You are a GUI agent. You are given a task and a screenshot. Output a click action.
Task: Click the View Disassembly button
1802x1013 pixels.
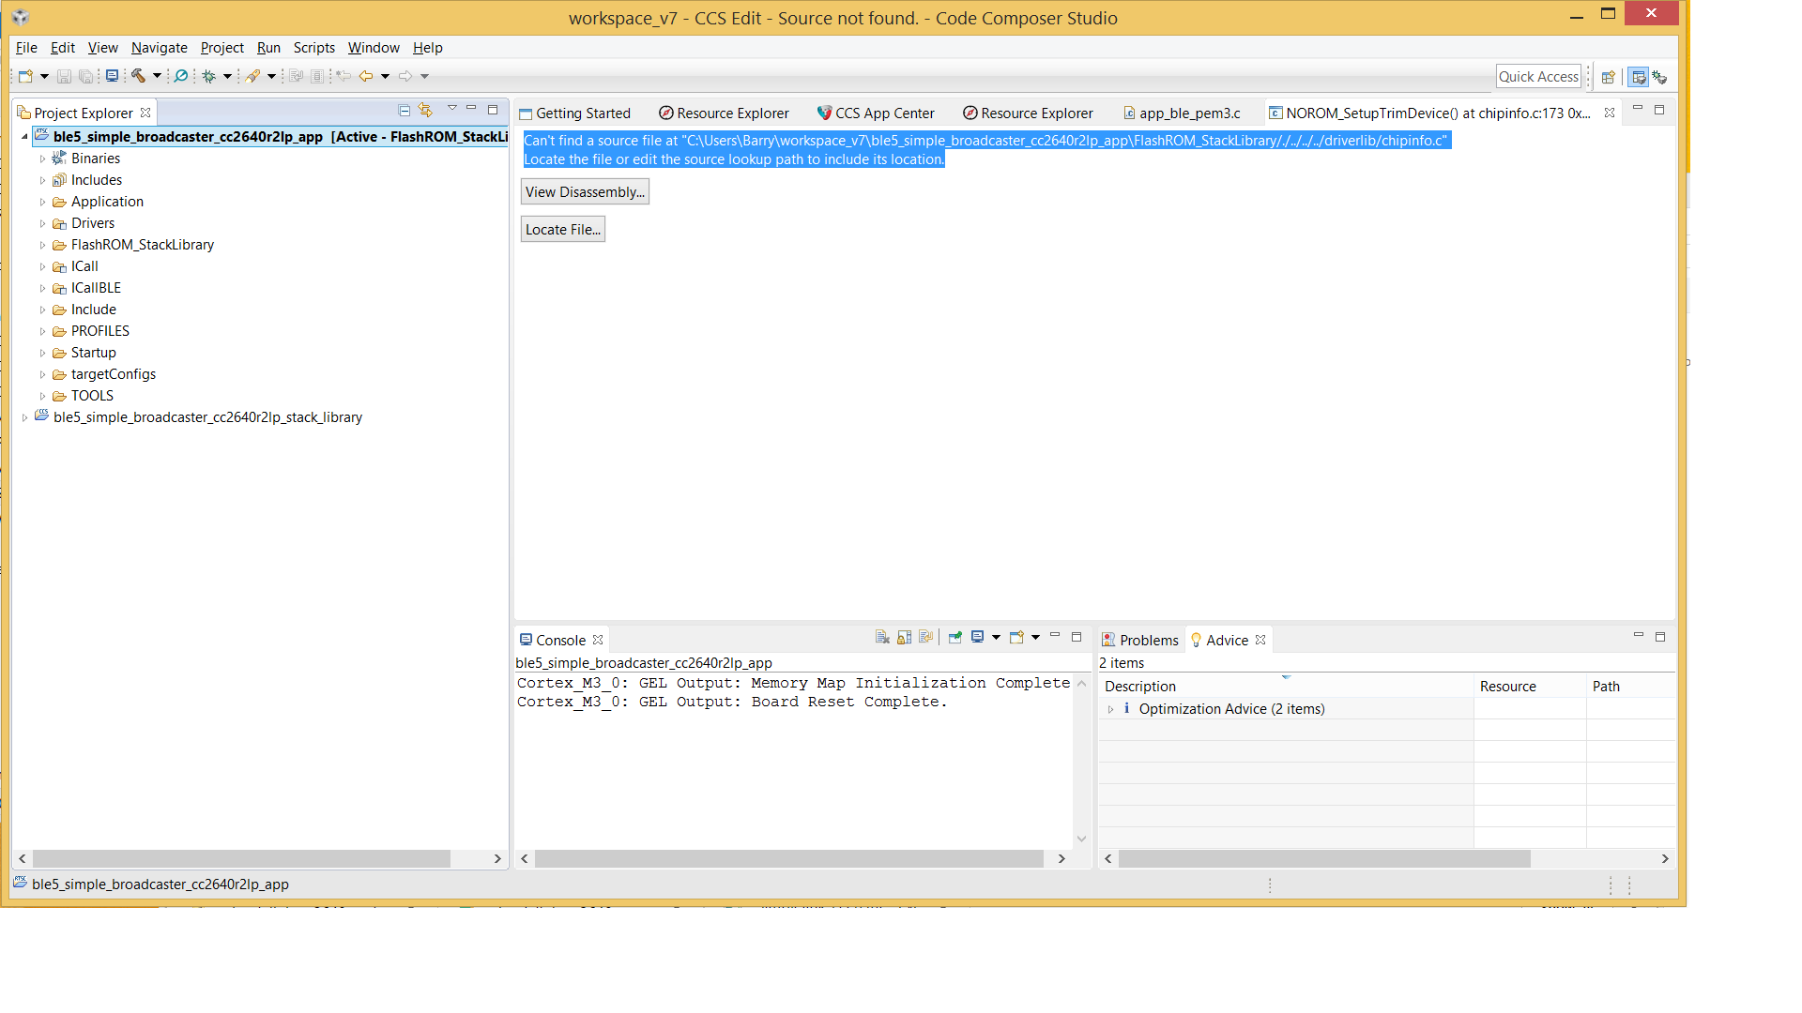pos(585,192)
